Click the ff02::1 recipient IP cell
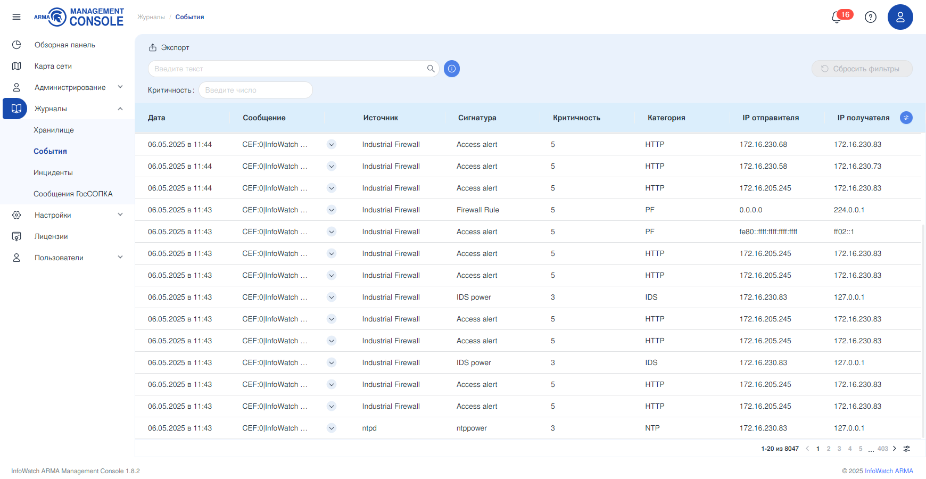Image resolution: width=926 pixels, height=479 pixels. pyautogui.click(x=844, y=232)
